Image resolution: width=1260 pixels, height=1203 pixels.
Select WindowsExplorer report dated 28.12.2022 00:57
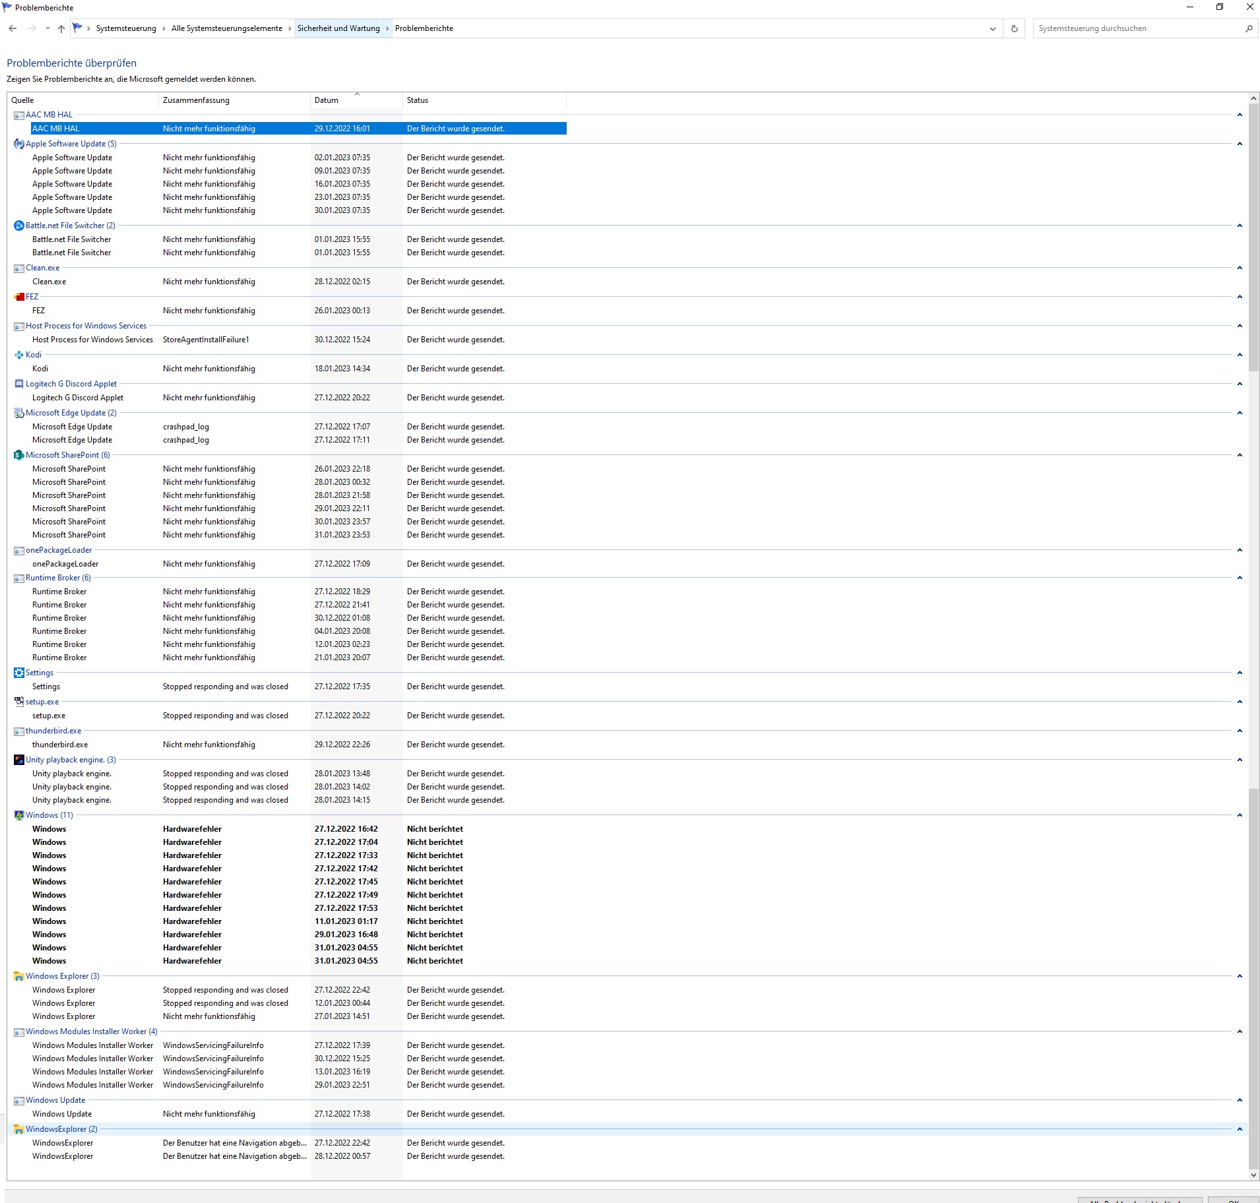coord(299,1156)
